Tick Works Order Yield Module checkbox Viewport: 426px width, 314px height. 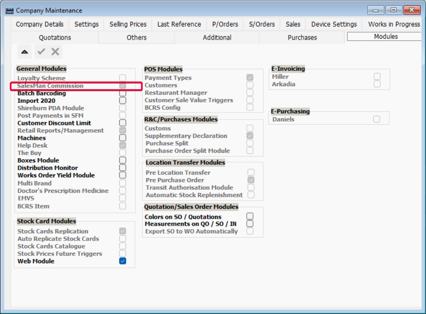[123, 175]
